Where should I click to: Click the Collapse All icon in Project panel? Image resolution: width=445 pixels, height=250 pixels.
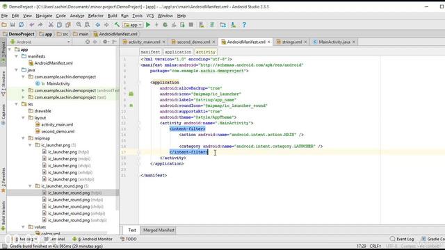[95, 42]
